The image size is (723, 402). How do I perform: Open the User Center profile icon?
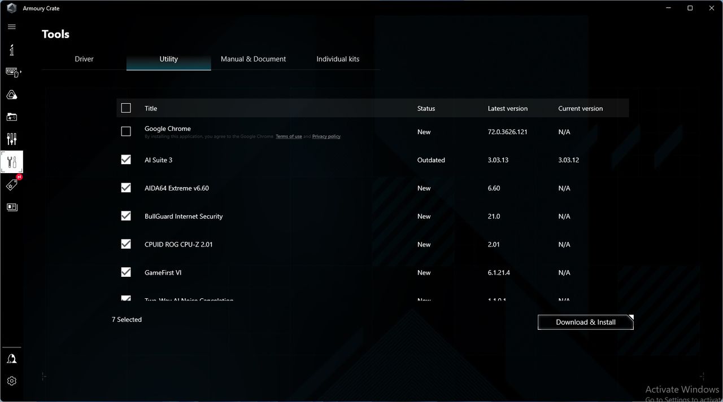(x=12, y=359)
